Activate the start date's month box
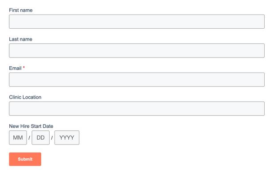Screen dimensions: 274x179 (x=18, y=138)
